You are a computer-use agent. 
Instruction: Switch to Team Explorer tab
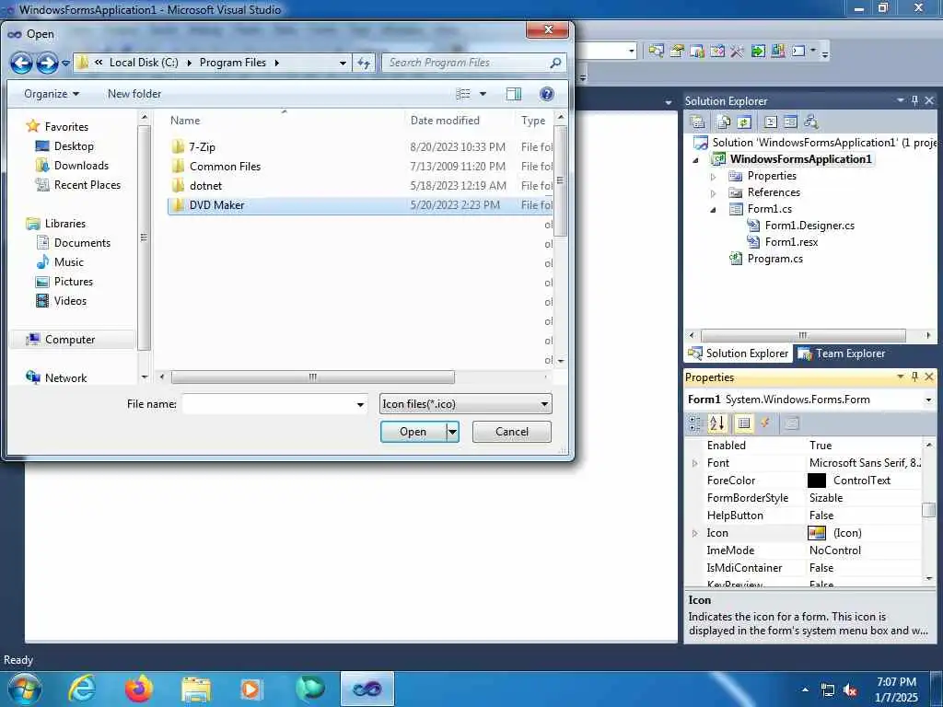coord(842,353)
